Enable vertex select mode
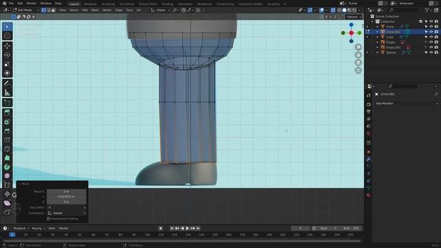Viewport: 441px width, 248px height. click(43, 10)
